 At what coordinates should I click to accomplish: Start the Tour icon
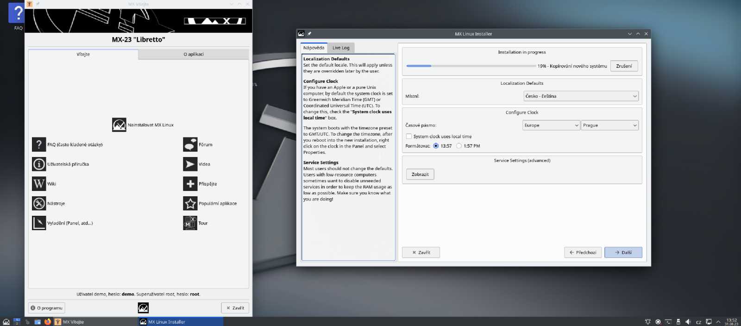tap(190, 223)
